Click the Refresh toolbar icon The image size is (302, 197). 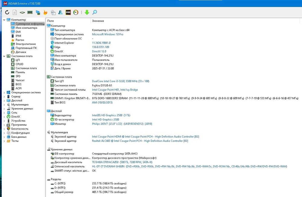coord(7,12)
